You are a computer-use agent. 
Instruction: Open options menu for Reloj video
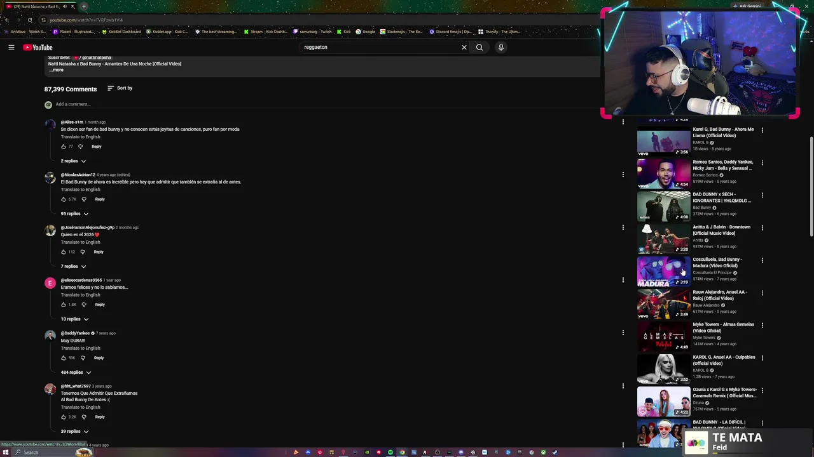coord(762,293)
